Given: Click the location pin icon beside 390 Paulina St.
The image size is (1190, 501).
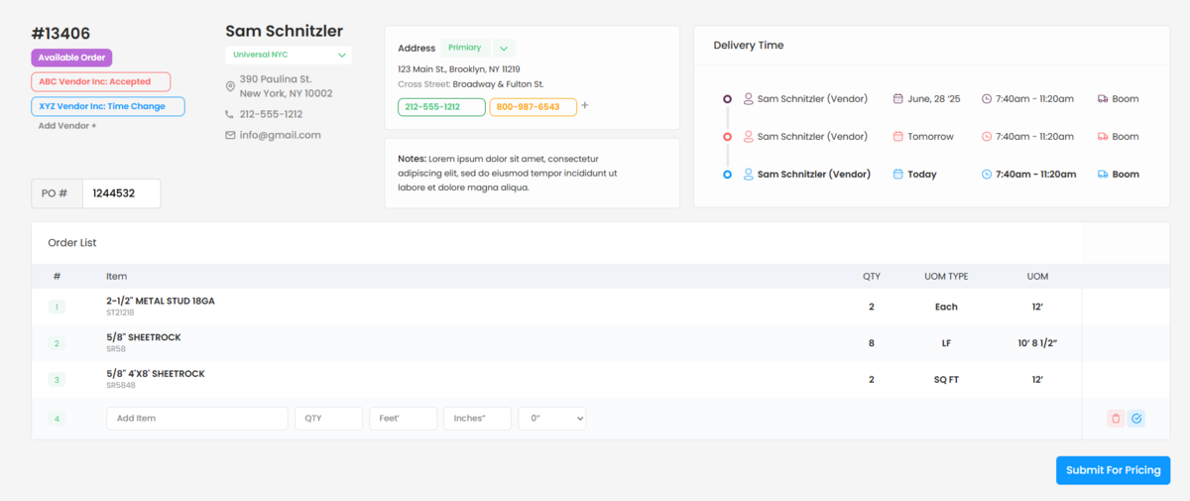Looking at the screenshot, I should pyautogui.click(x=230, y=86).
